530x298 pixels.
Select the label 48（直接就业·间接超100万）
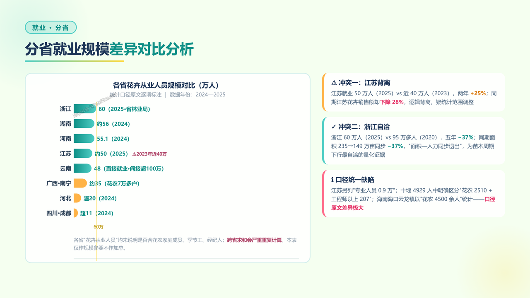[x=129, y=168]
